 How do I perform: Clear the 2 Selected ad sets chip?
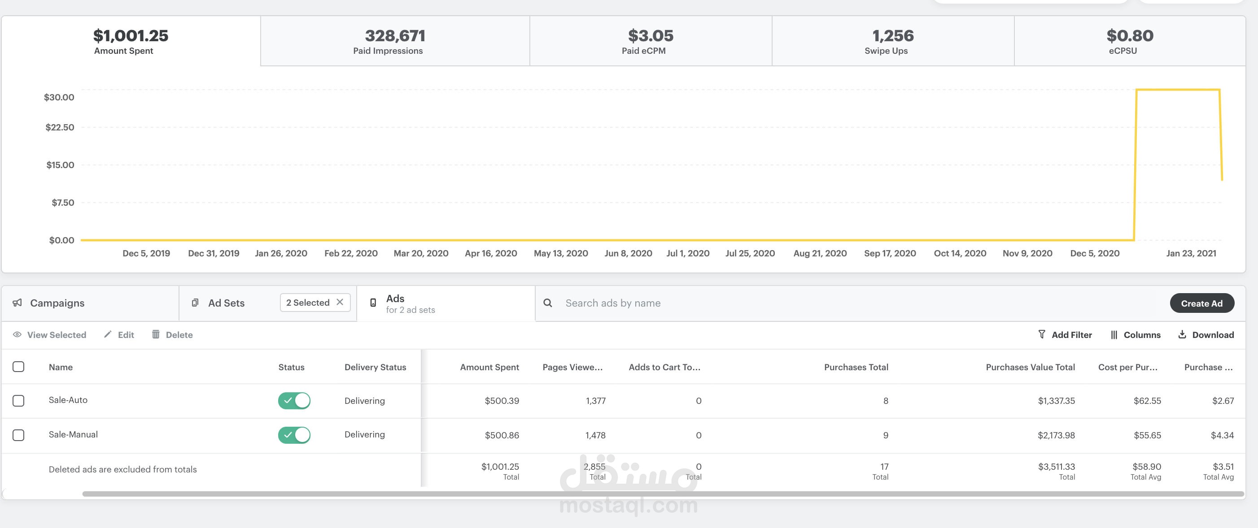point(340,302)
